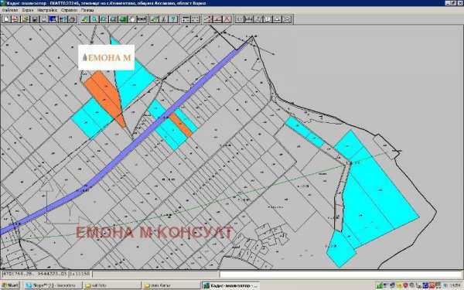Open the Файлове menu
The height and width of the screenshot is (290, 464).
[10, 10]
